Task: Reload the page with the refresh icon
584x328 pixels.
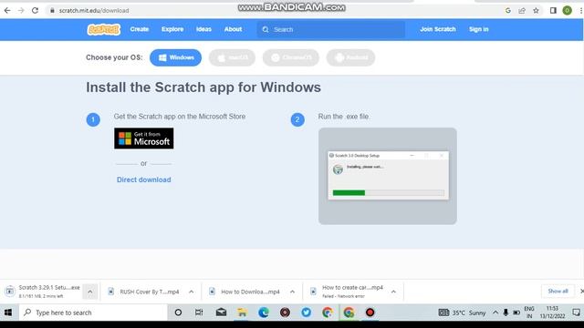Action: (35, 10)
